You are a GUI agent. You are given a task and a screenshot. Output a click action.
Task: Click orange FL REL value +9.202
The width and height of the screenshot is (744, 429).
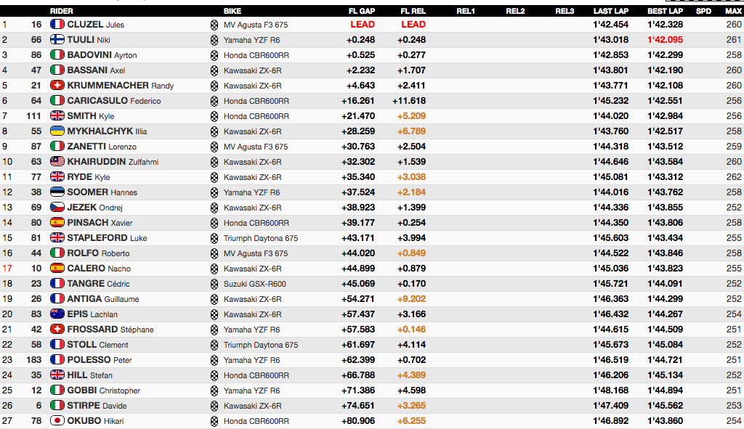tap(411, 298)
